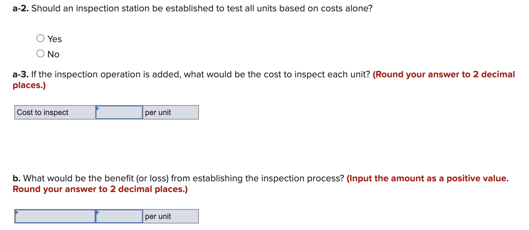Click the blue flag on the right part b cell

[97, 212]
